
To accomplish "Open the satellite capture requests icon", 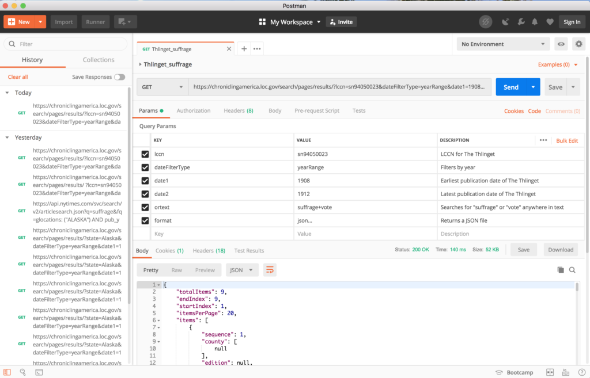I will [505, 22].
